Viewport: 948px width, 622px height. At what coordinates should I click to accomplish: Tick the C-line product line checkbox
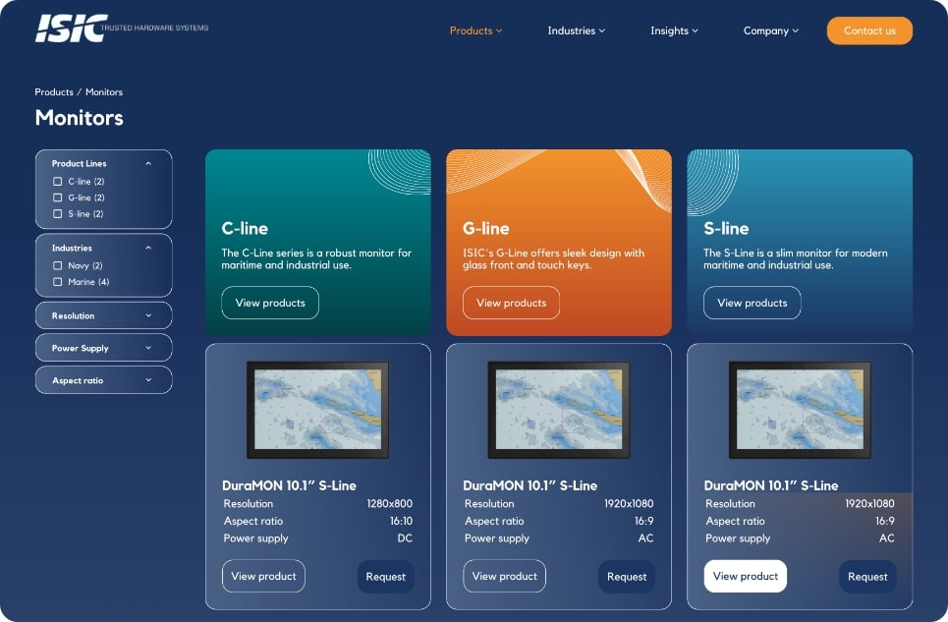click(57, 182)
